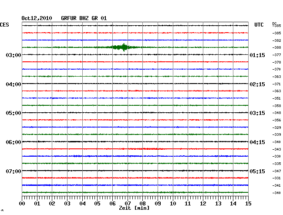This screenshot has height=215, width=283.
Task: Click the 09 minute axis label
Action: tap(158, 204)
